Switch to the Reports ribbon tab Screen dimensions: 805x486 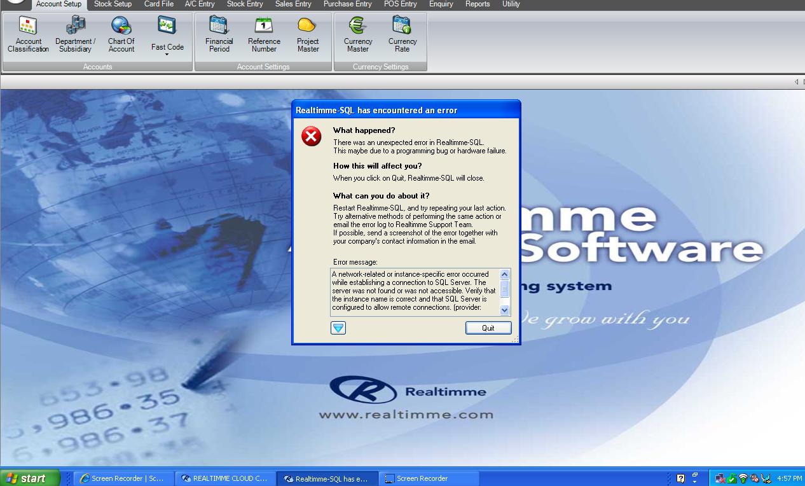[478, 4]
